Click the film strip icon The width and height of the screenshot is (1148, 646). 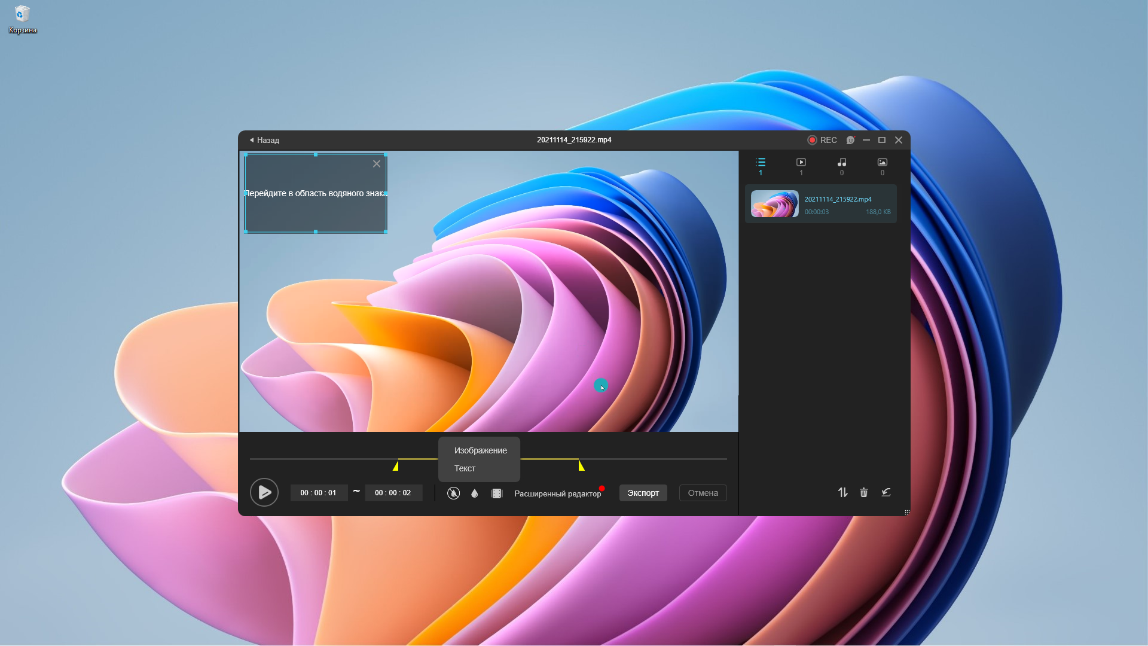[x=497, y=493]
